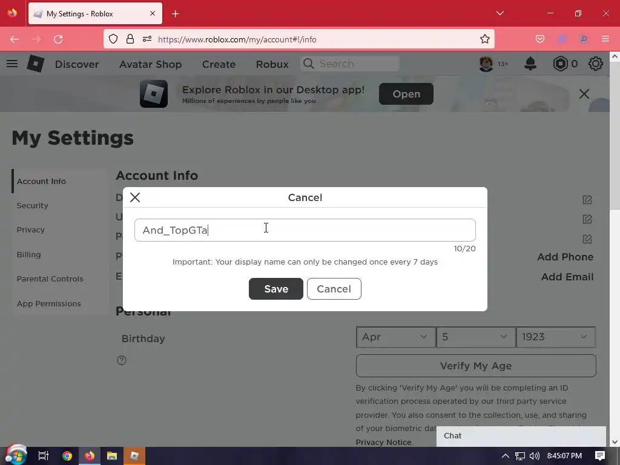Click the display name edit pencil icon
Image resolution: width=620 pixels, height=465 pixels.
coord(587,200)
